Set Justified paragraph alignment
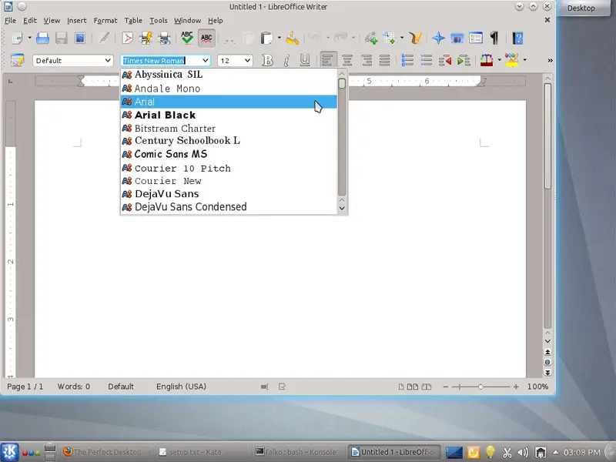 pos(384,61)
